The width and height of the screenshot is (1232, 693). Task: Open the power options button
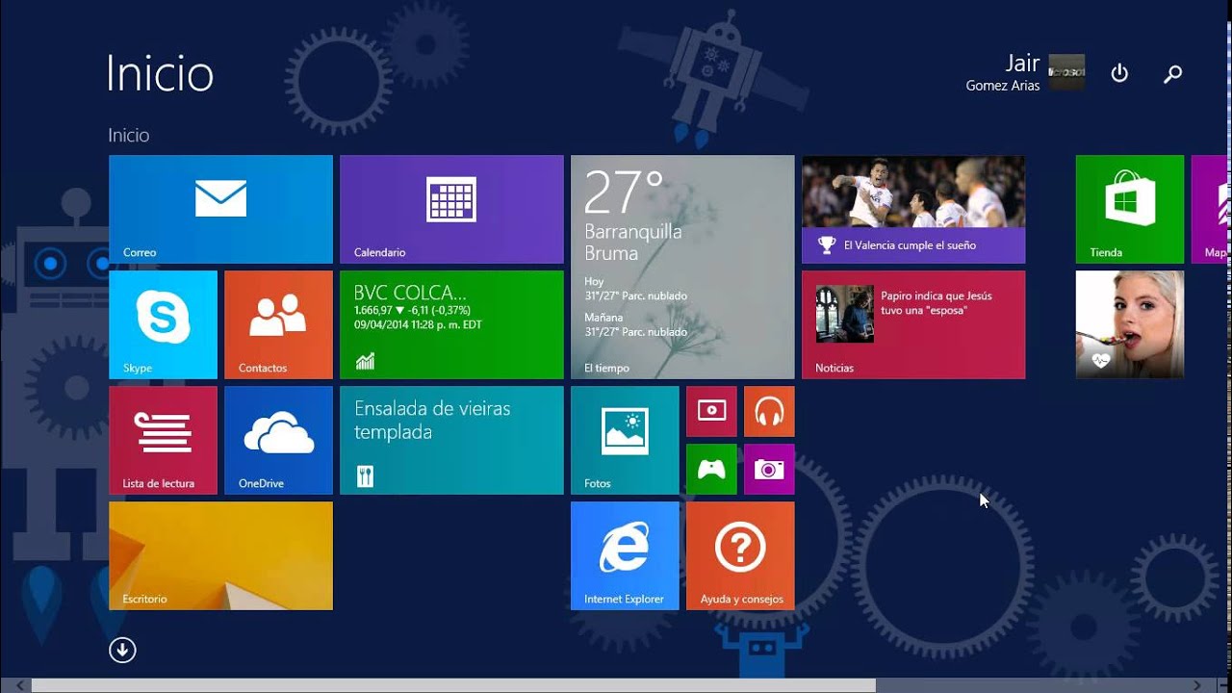pyautogui.click(x=1118, y=72)
